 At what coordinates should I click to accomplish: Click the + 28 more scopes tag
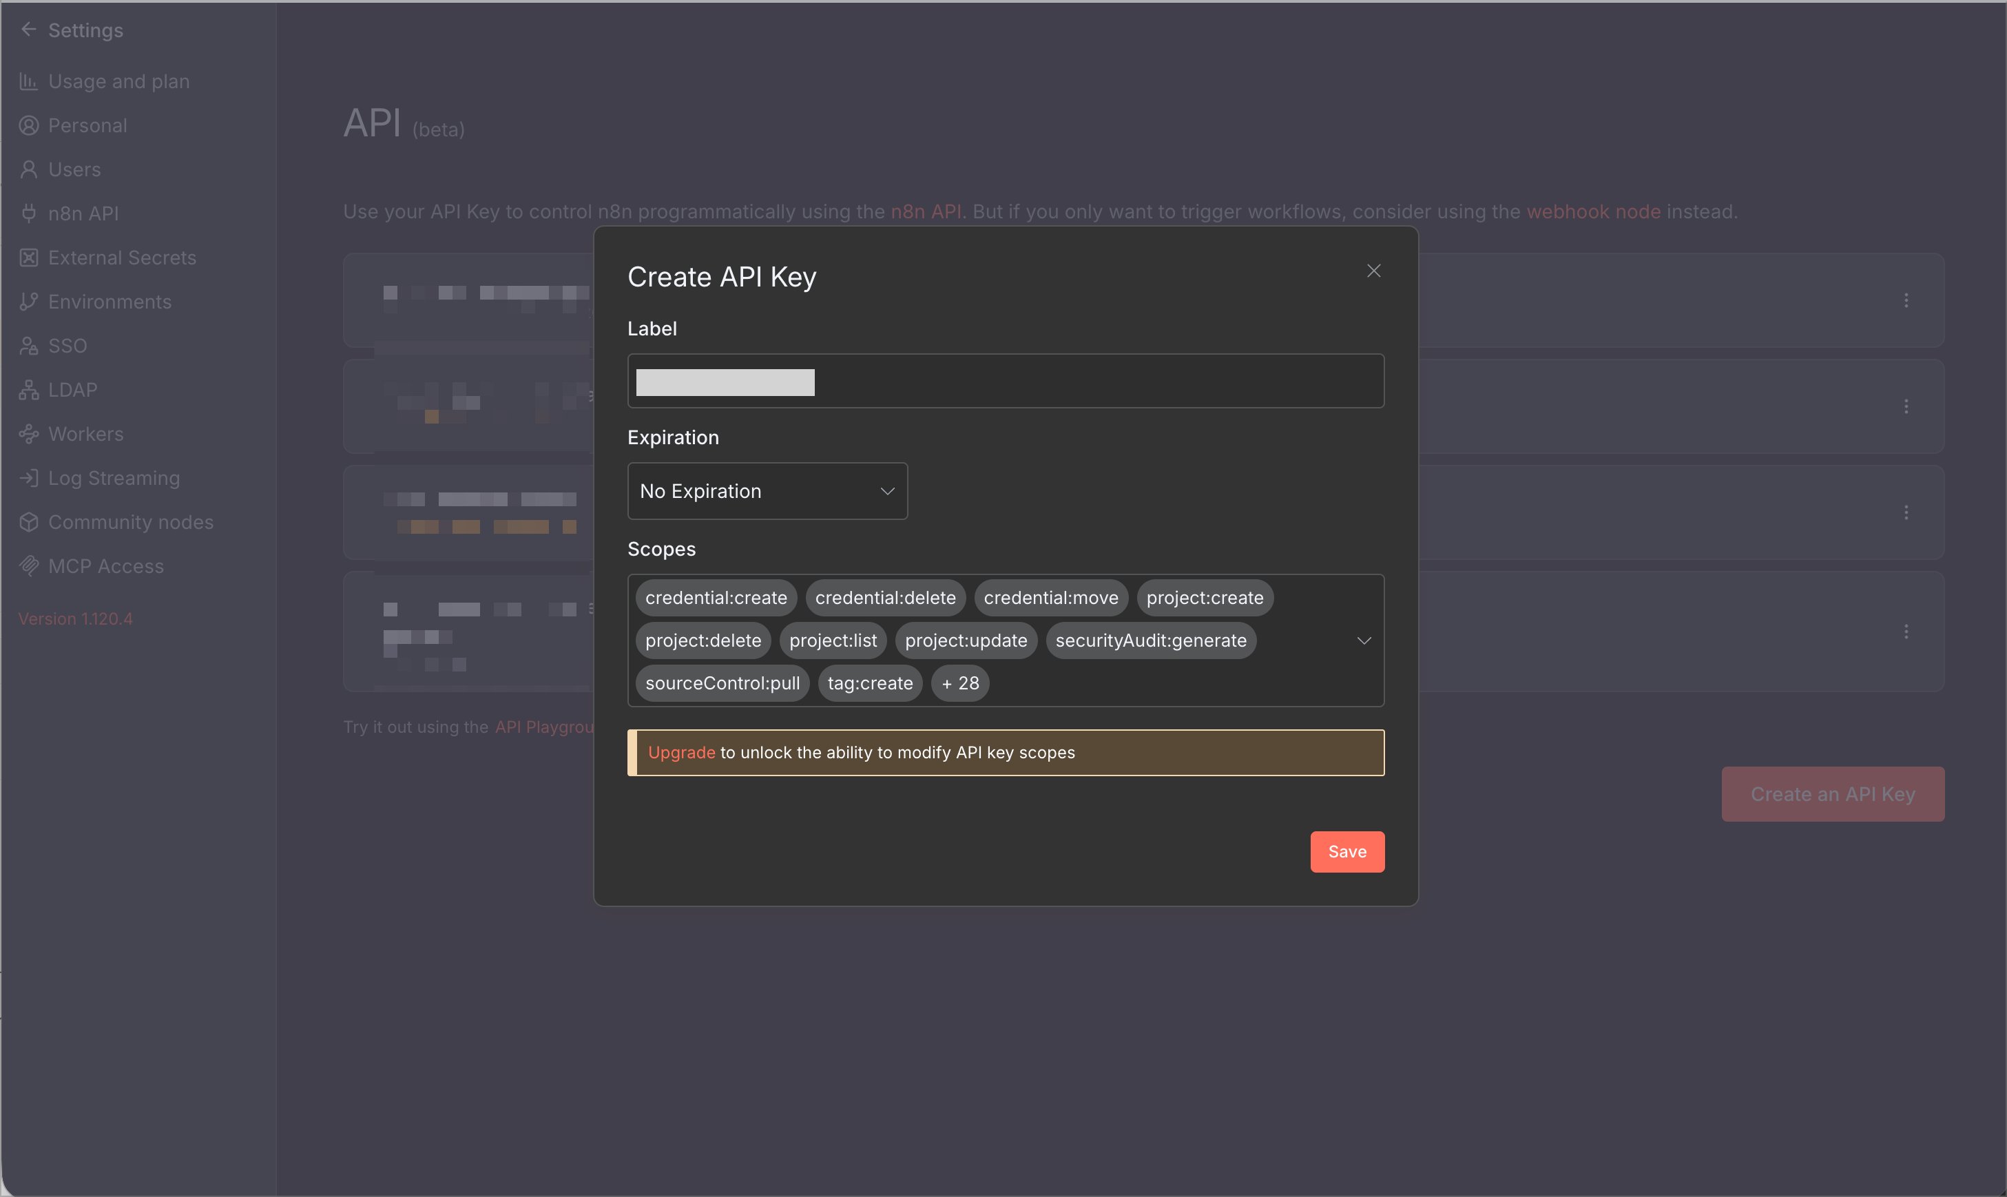tap(960, 683)
